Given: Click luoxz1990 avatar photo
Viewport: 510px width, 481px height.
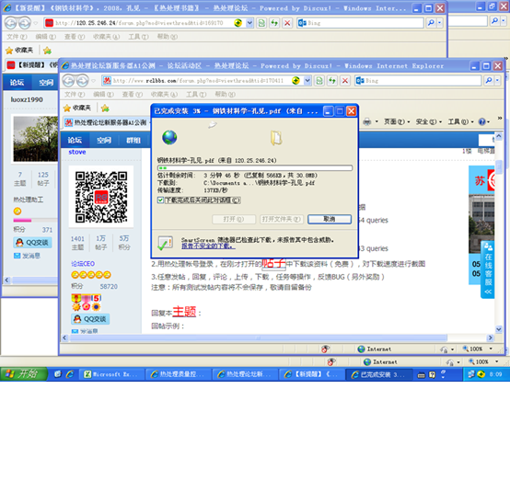Looking at the screenshot, I should (36, 139).
